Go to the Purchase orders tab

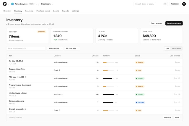click(x=43, y=11)
